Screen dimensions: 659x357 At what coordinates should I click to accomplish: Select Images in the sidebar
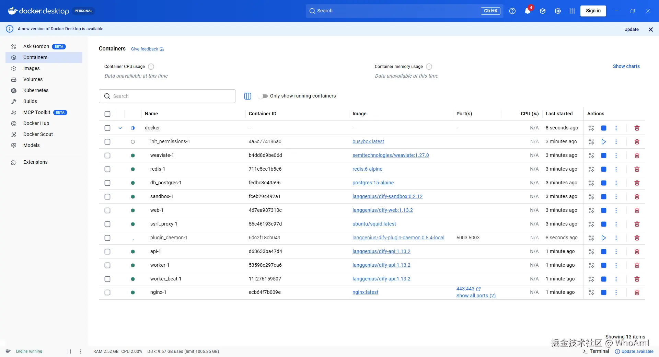[32, 68]
